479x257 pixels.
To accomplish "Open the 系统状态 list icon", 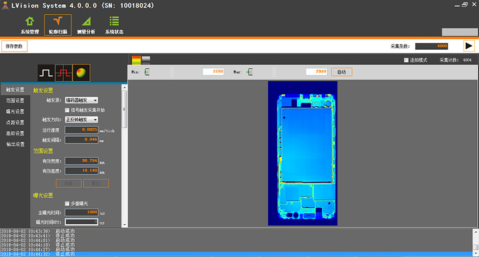I will pos(114,24).
